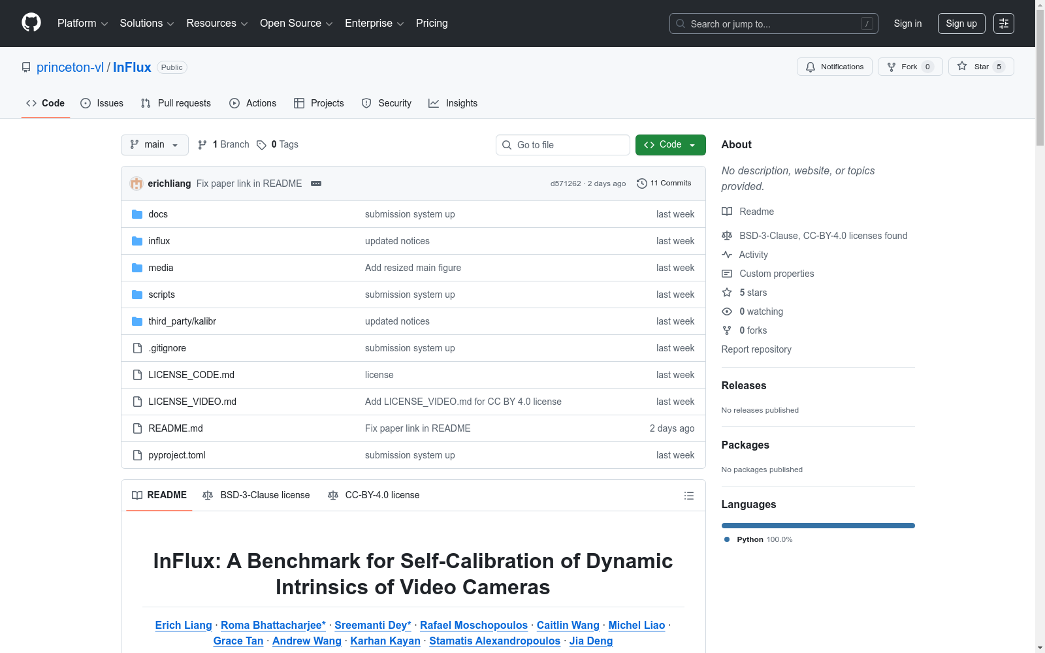Click the scripts folder icon
Viewport: 1045px width, 653px height.
[137, 295]
